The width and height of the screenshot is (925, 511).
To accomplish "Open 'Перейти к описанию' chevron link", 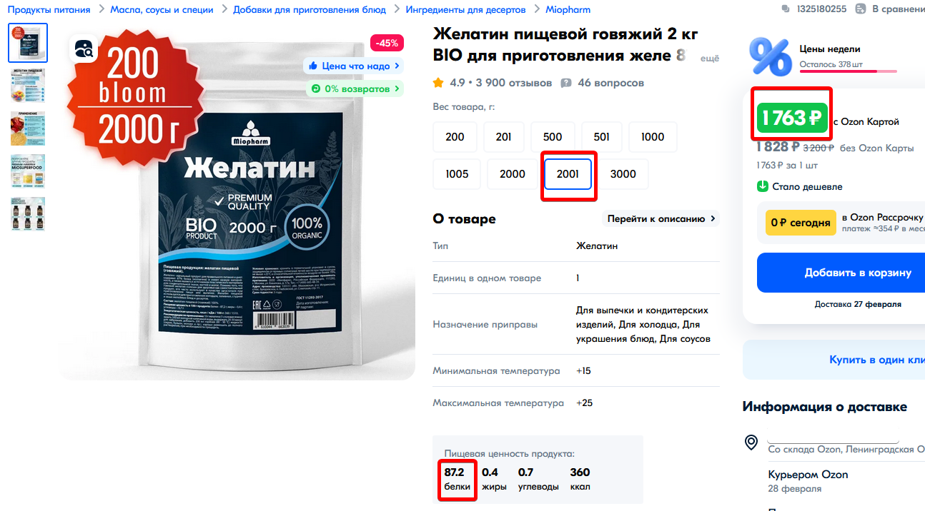I will 661,219.
